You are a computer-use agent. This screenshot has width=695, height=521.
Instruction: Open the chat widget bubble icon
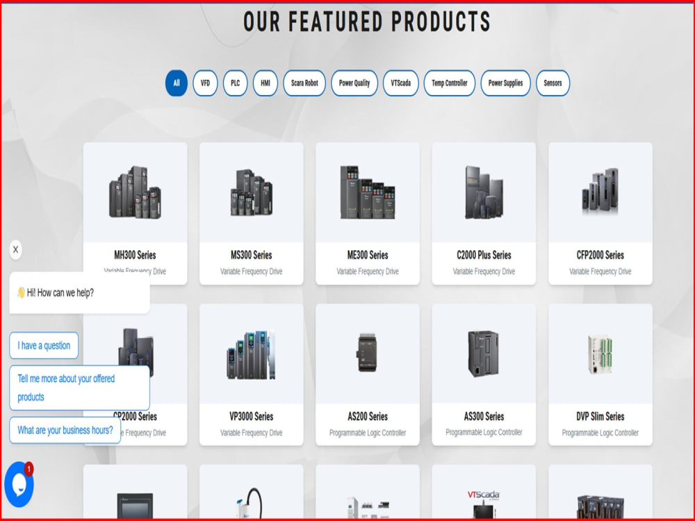click(19, 485)
